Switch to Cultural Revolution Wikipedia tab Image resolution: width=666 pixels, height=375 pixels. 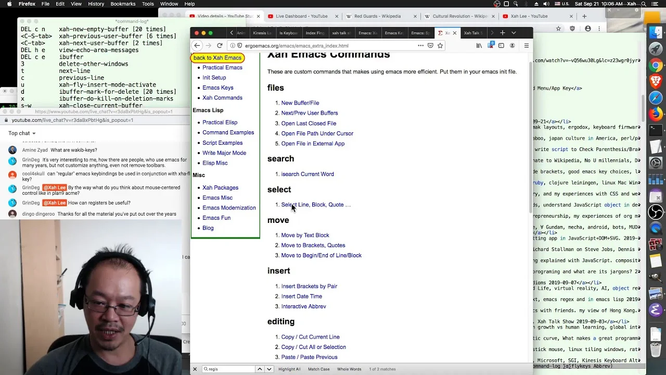(456, 16)
